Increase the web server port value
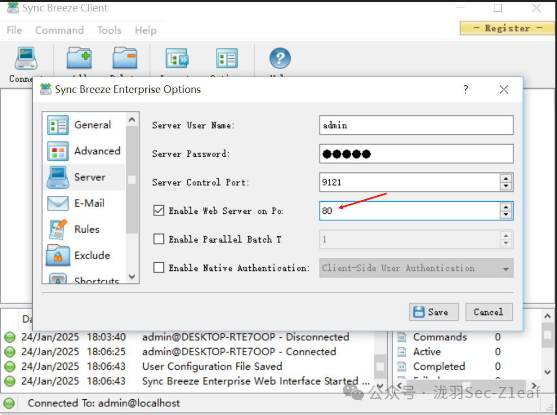This screenshot has height=415, width=557. click(506, 207)
